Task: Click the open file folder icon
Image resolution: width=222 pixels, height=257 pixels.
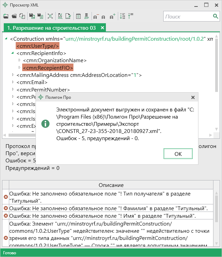Action: pyautogui.click(x=14, y=16)
